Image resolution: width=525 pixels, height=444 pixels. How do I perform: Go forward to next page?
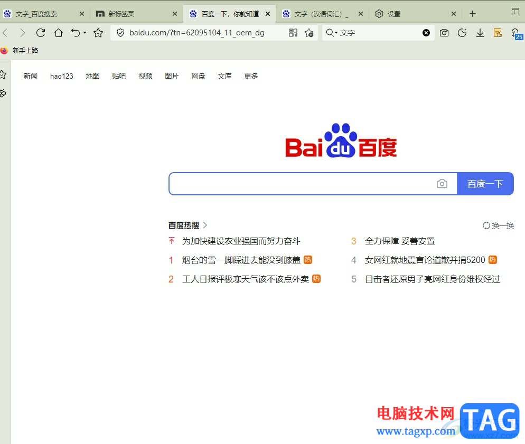(x=22, y=33)
